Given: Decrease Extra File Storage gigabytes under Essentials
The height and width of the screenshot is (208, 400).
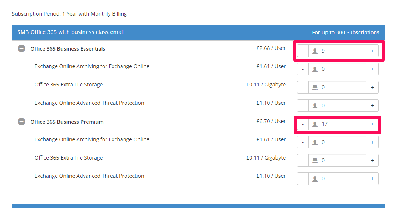Looking at the screenshot, I should 303,87.
